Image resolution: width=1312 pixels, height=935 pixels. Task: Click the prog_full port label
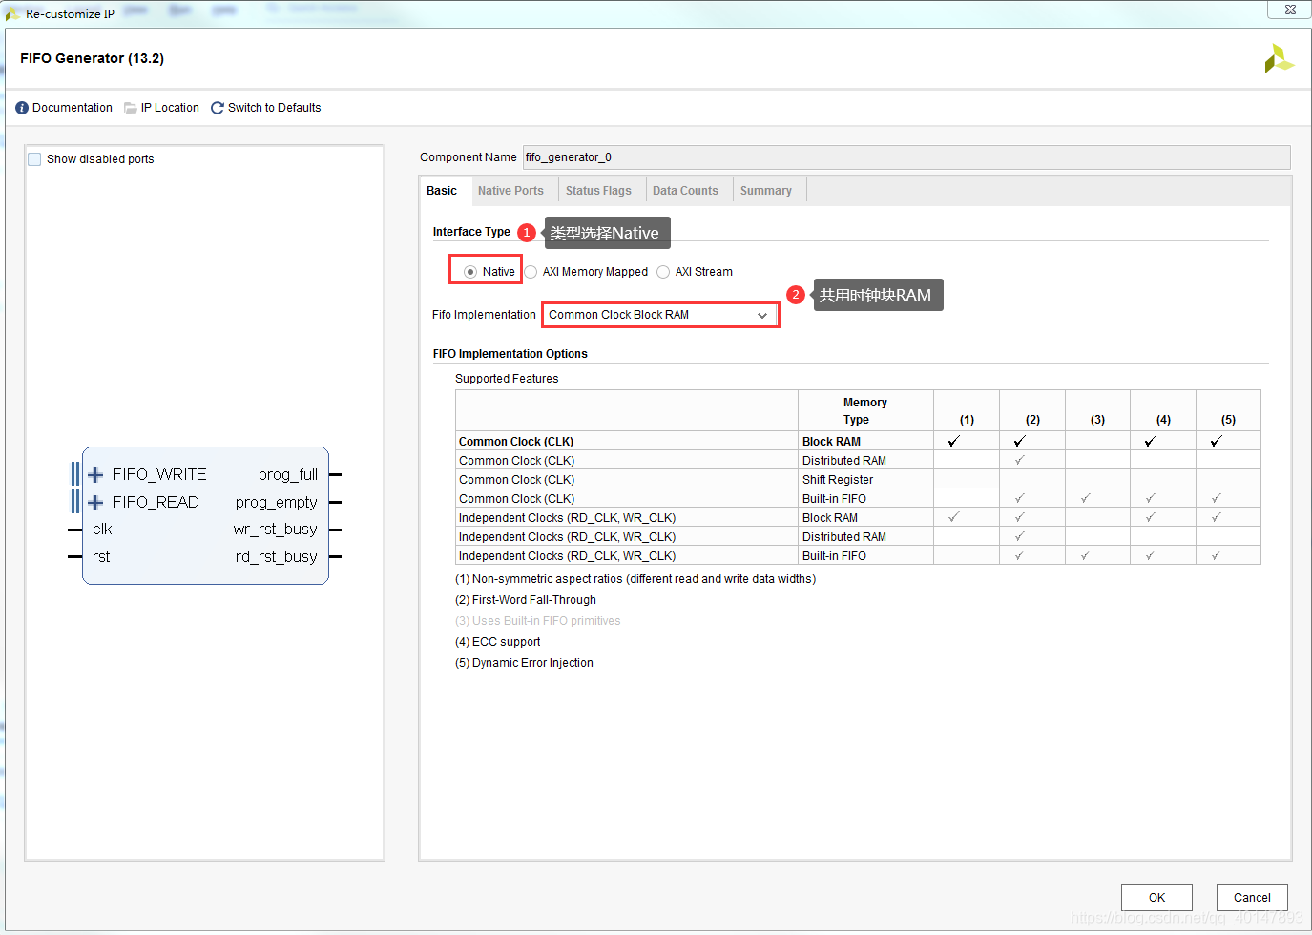click(288, 475)
